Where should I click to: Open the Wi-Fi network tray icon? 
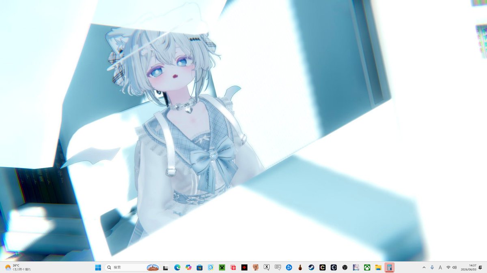coord(448,267)
